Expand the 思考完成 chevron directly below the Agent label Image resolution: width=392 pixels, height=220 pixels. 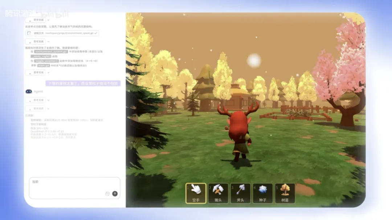pyautogui.click(x=48, y=100)
